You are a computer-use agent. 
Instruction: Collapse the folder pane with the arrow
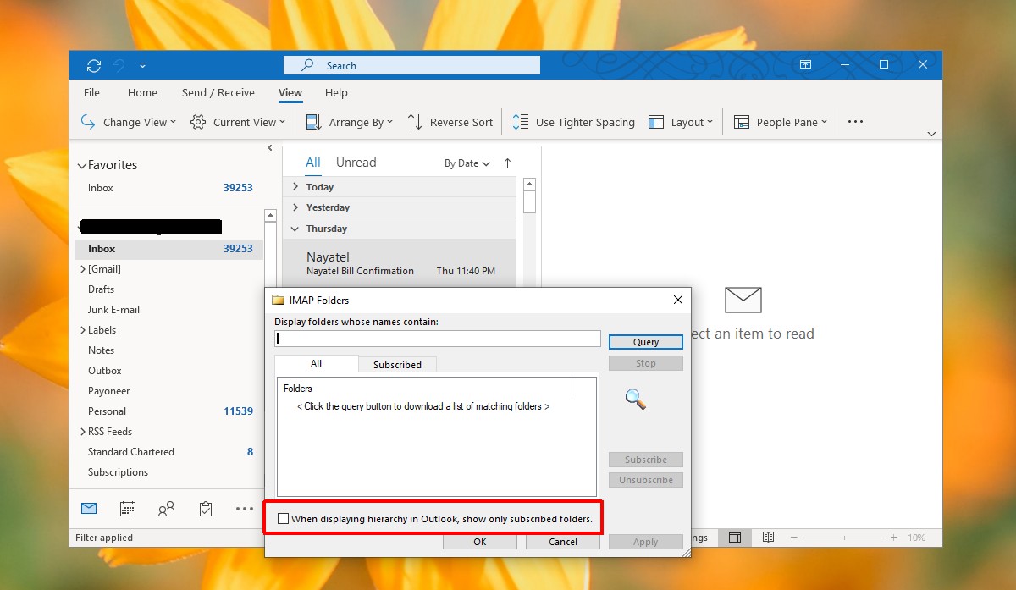pyautogui.click(x=270, y=148)
